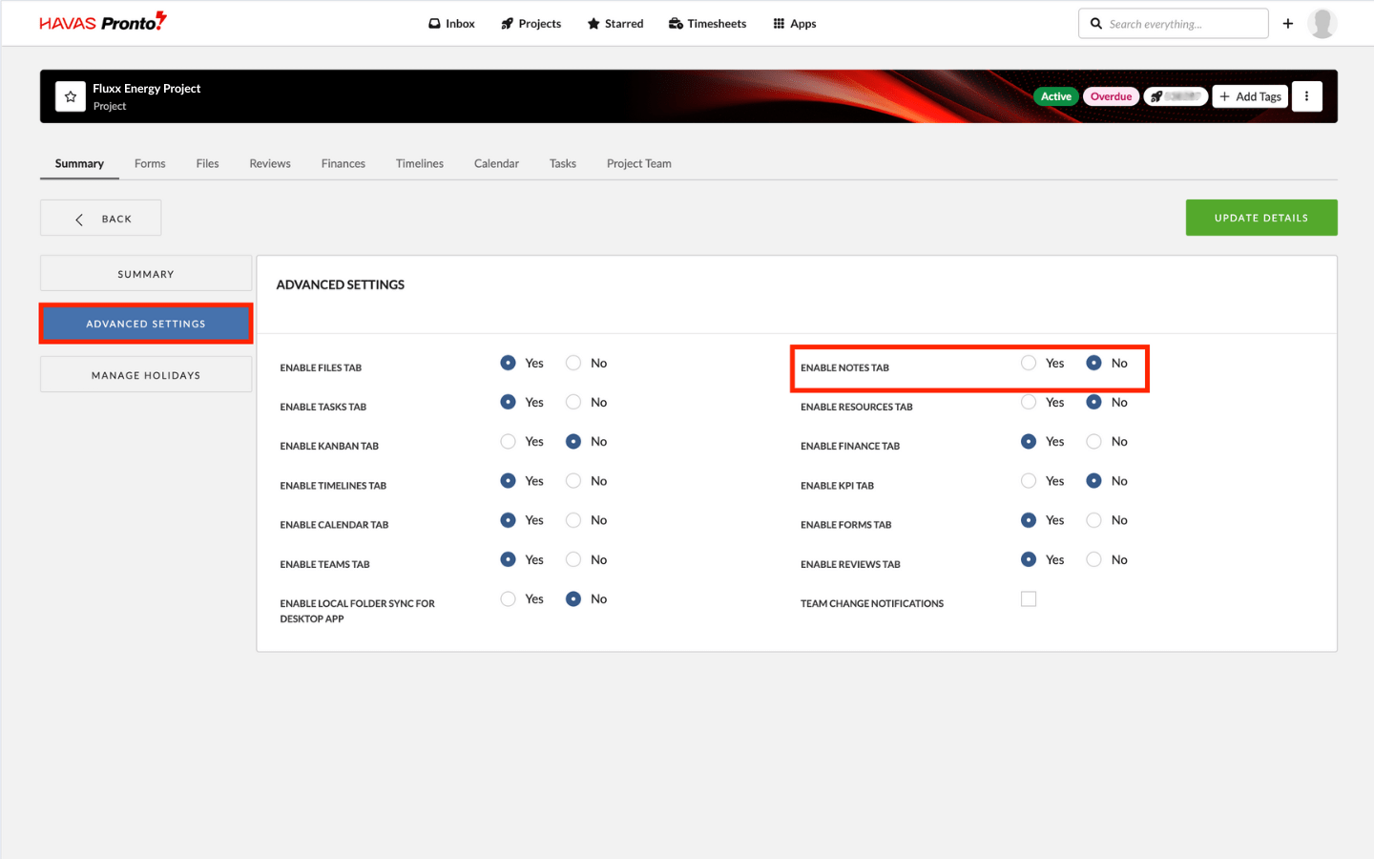Switch to the Timelines tab
The height and width of the screenshot is (859, 1374).
[x=420, y=163]
